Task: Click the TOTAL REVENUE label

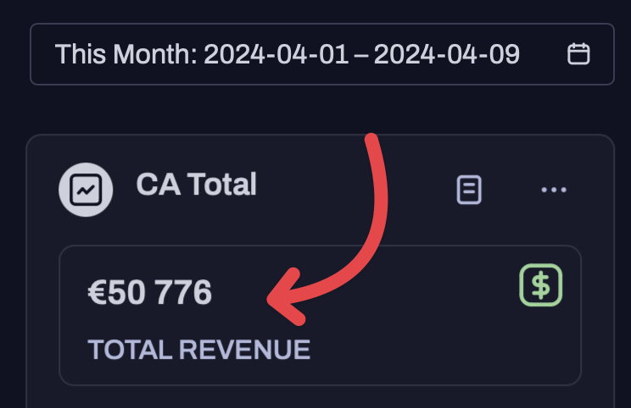Action: 198,350
